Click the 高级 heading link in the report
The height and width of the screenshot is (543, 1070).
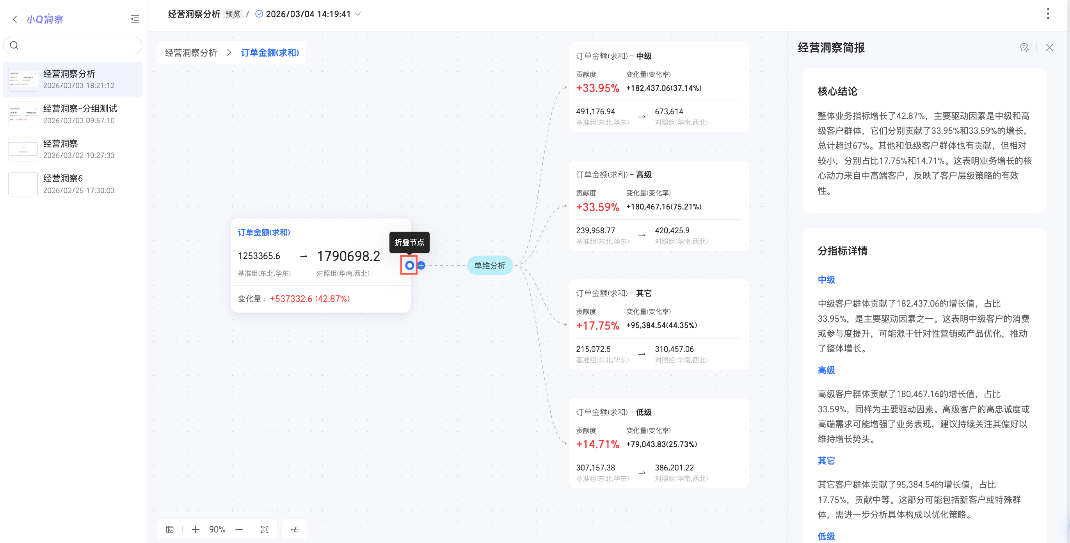(826, 370)
